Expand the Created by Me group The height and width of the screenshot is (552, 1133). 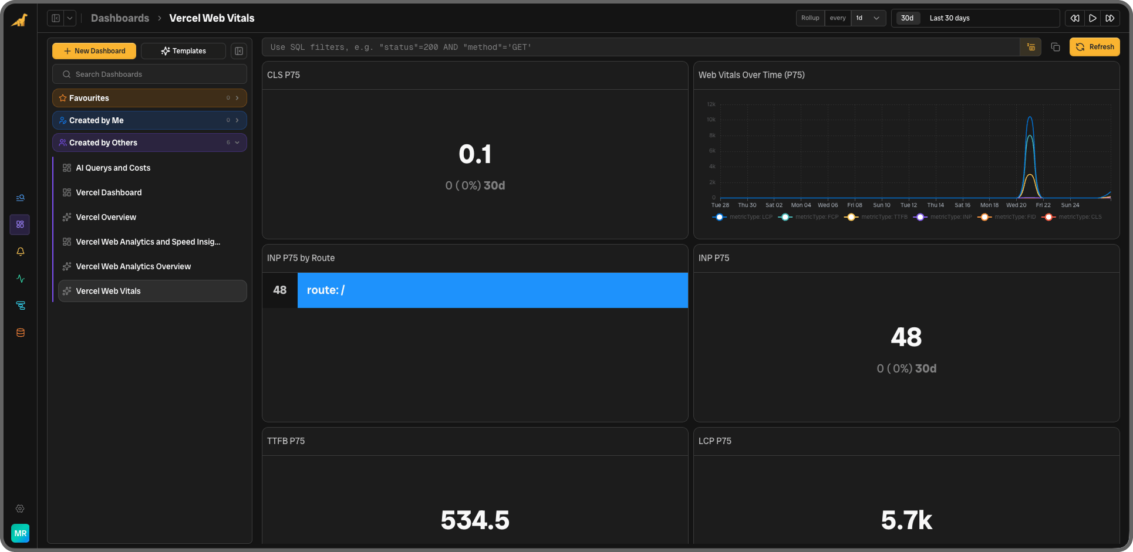[237, 120]
